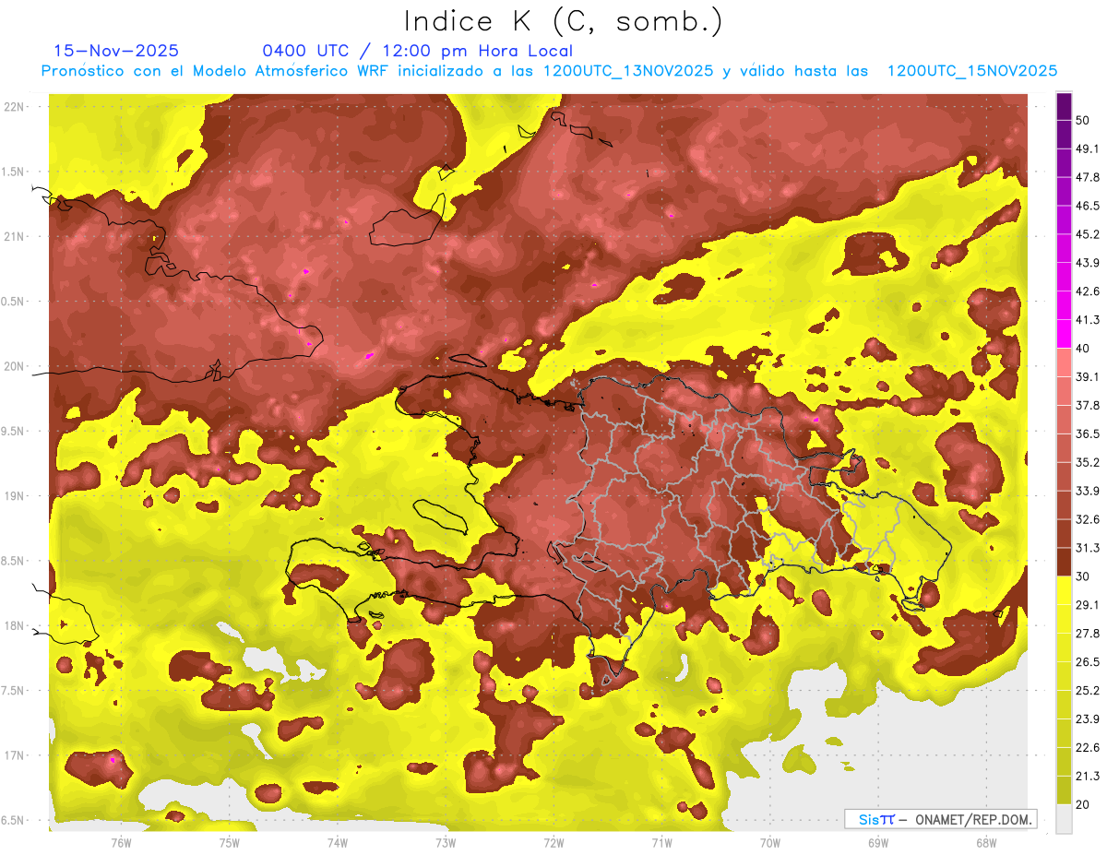Click the '43.9' color scale value
The height and width of the screenshot is (855, 1107).
(x=1088, y=263)
